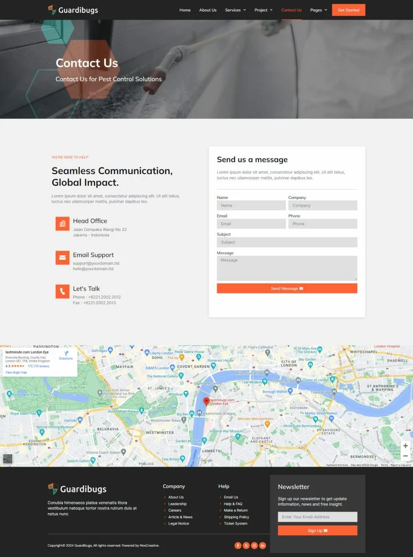The image size is (413, 557).
Task: Go to the About Us nav item
Action: 208,10
